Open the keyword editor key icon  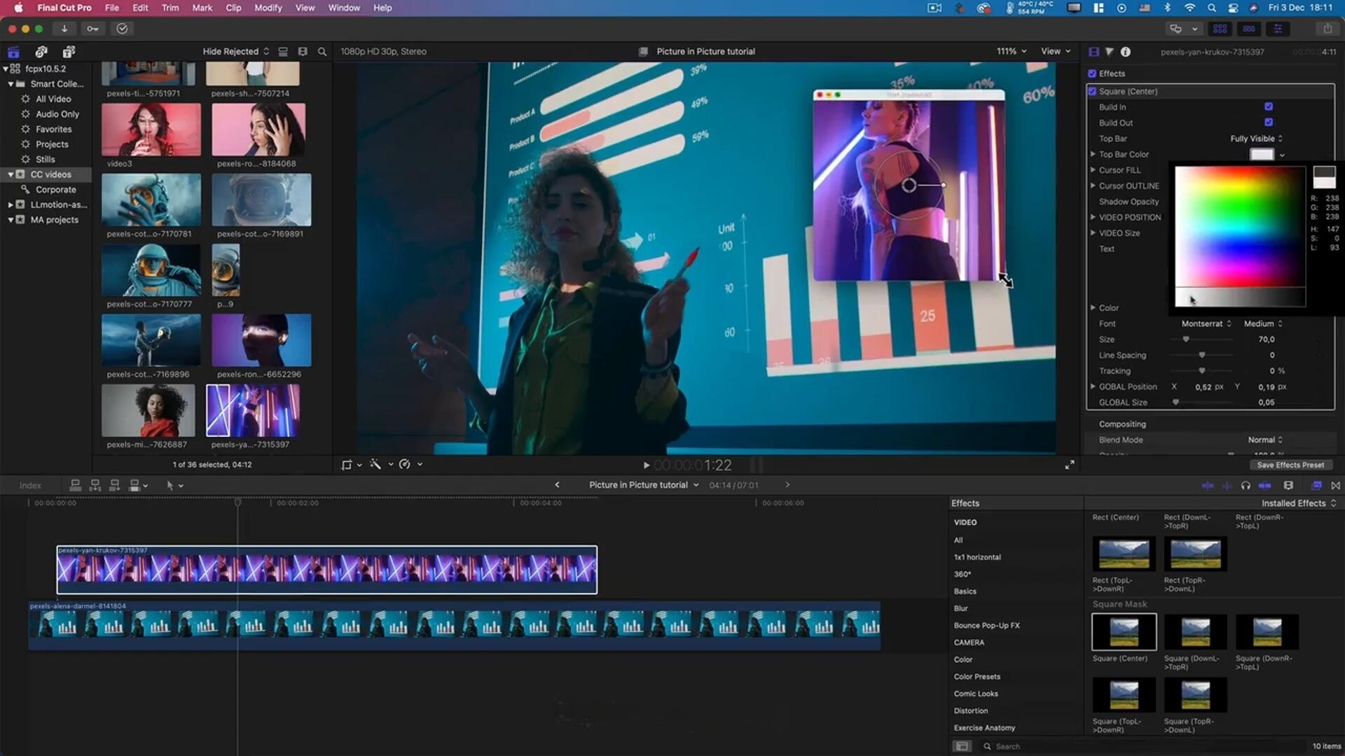click(92, 29)
